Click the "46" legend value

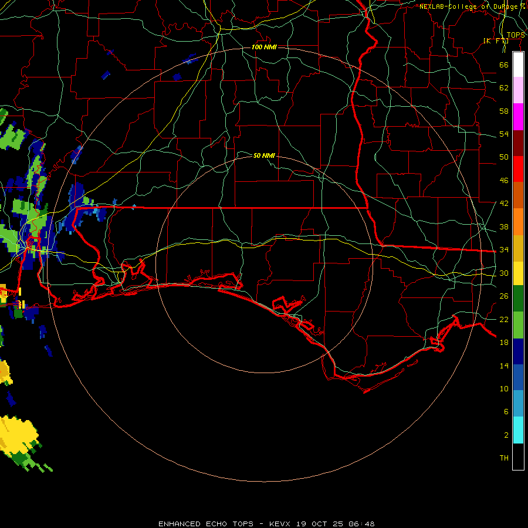click(x=504, y=181)
